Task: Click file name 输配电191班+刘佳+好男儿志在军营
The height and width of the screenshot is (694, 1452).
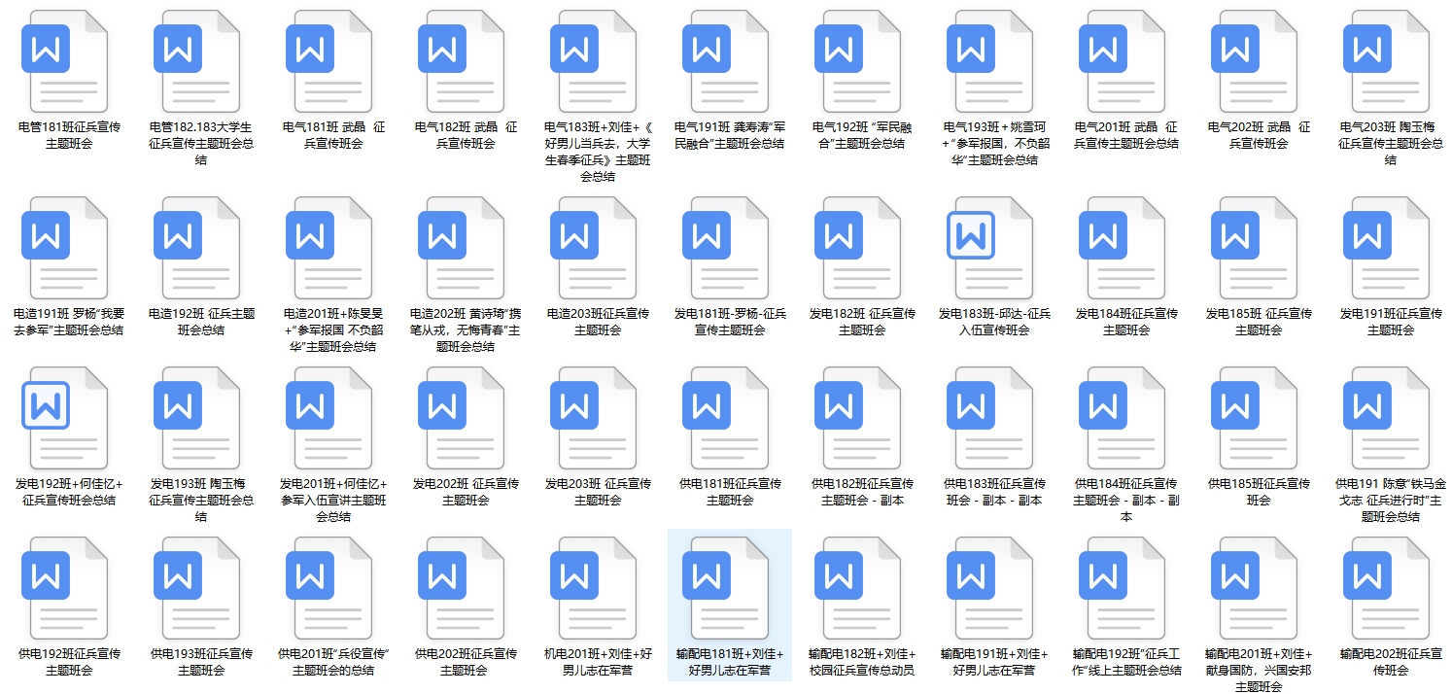Action: click(x=994, y=662)
